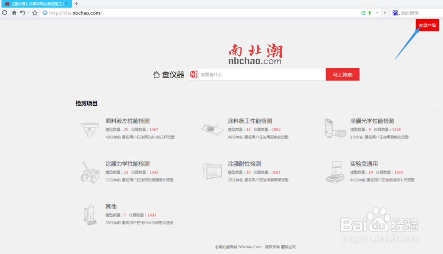The height and width of the screenshot is (254, 443).
Task: Close the 查仪器 browser tab
Action: click(x=66, y=4)
